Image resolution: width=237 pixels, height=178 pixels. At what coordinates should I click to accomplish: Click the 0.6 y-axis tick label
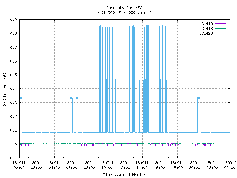coord(13,61)
